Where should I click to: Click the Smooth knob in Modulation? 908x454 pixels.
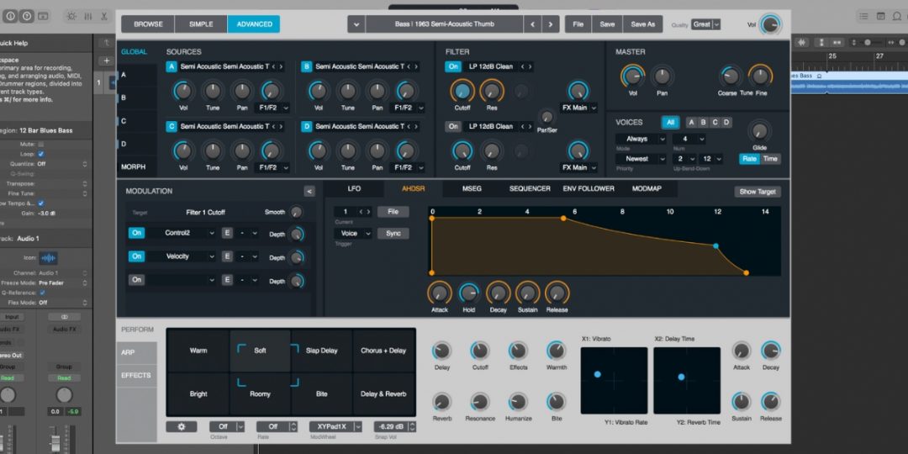(296, 212)
